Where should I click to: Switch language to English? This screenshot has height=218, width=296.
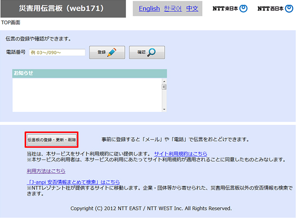click(149, 9)
